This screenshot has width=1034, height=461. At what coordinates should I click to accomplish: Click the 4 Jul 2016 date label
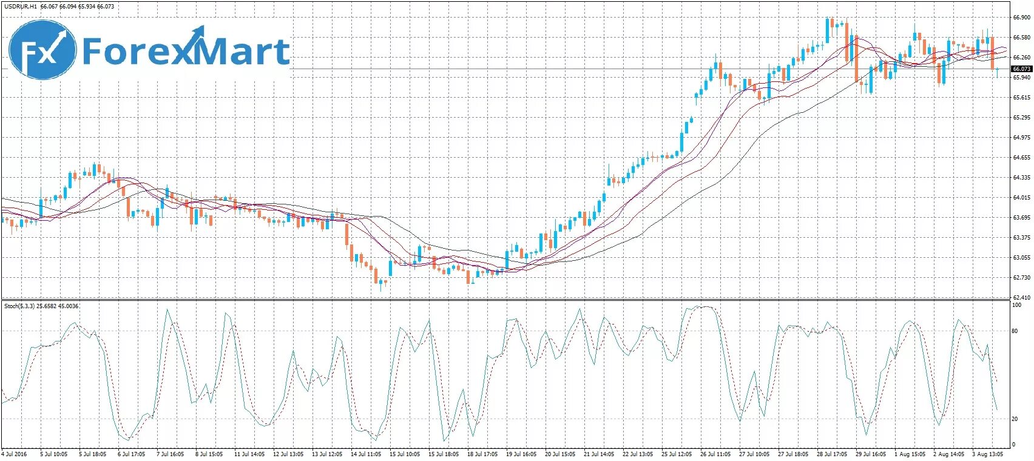(x=15, y=454)
